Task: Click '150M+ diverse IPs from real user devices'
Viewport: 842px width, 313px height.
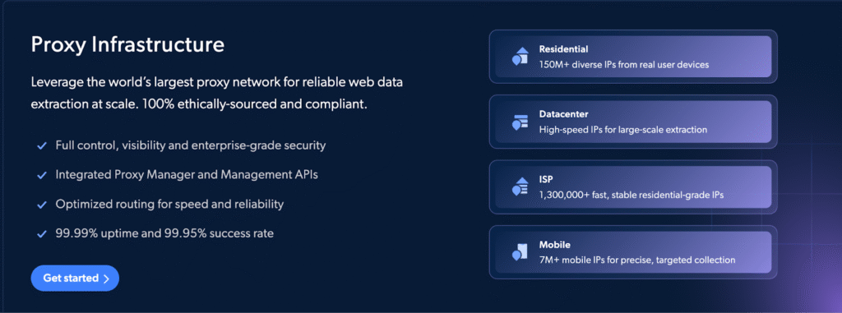Action: (x=624, y=64)
